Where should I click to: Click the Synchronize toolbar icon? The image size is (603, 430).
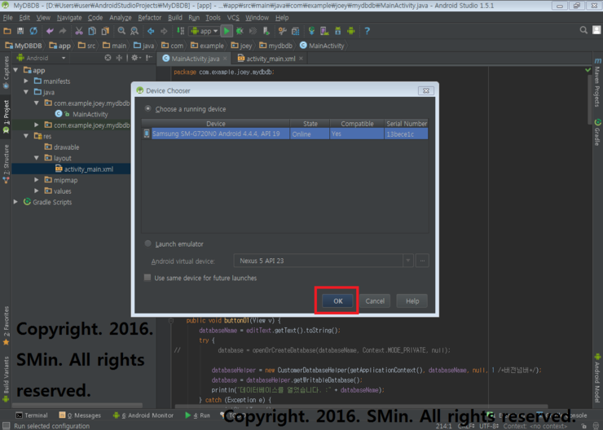click(33, 31)
